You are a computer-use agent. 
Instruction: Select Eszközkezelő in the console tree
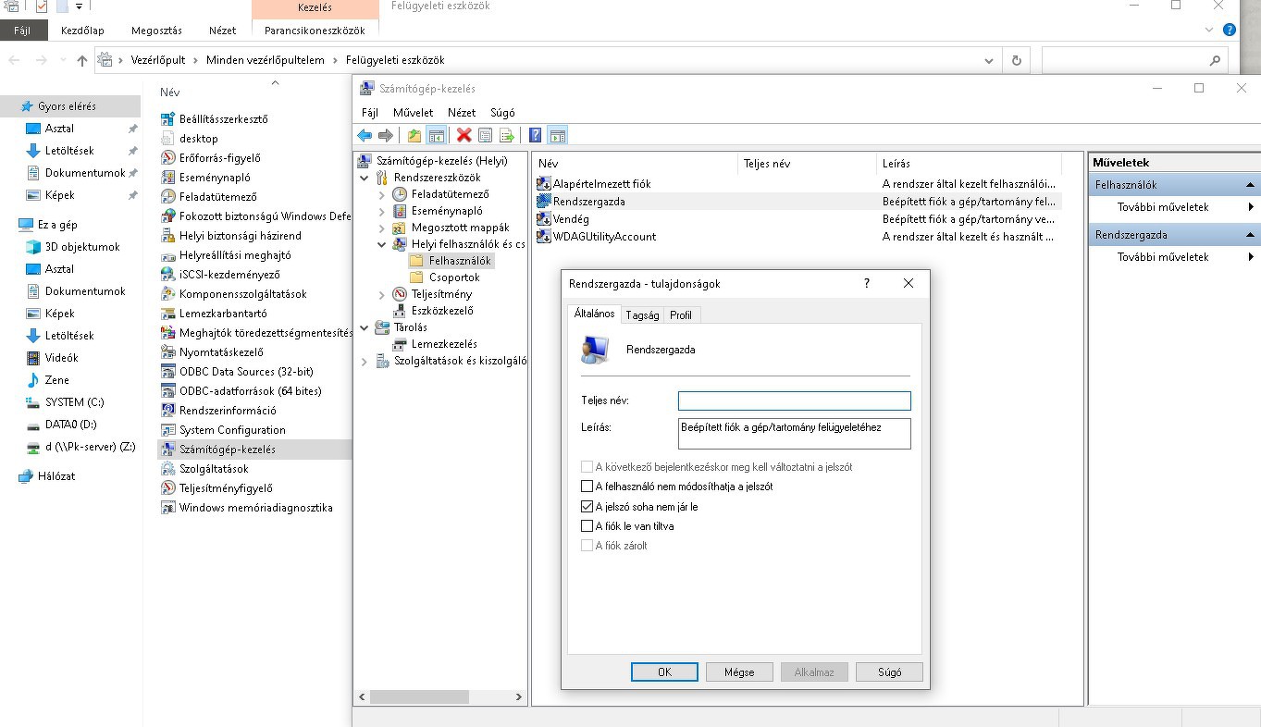point(442,311)
